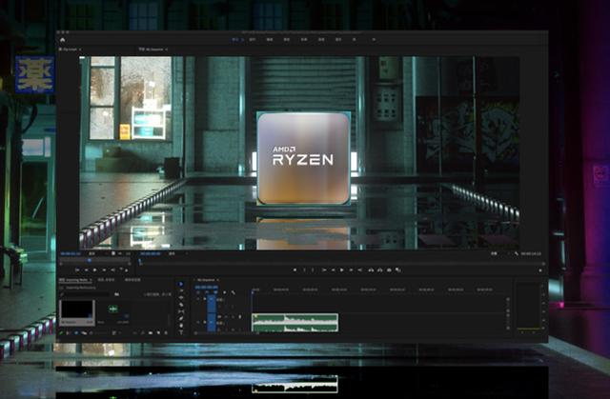Toggle the blue audio track target button

(212, 322)
